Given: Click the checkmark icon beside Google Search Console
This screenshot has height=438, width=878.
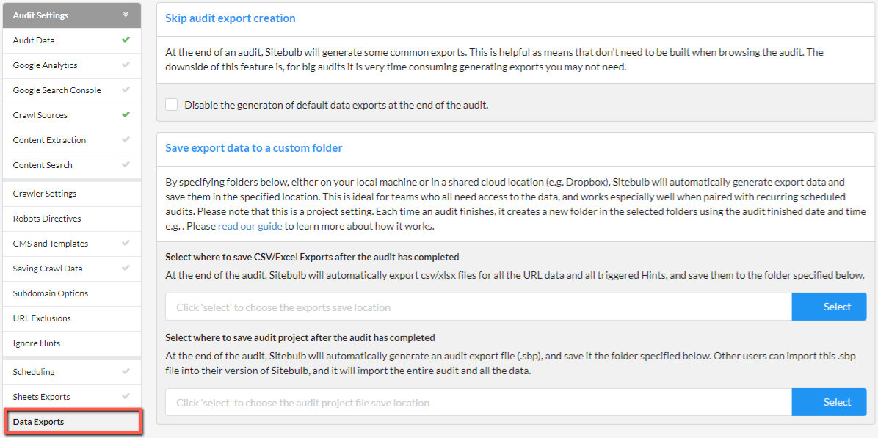Looking at the screenshot, I should 126,90.
